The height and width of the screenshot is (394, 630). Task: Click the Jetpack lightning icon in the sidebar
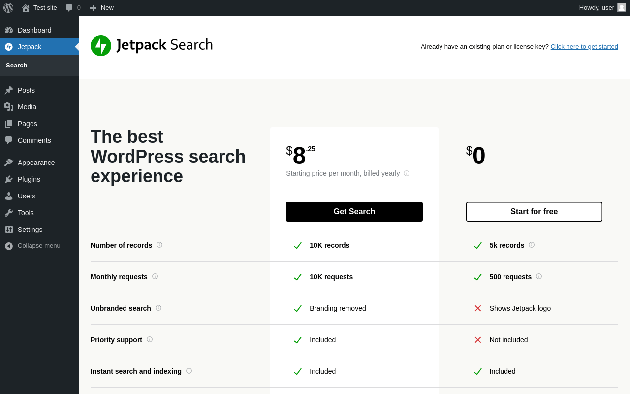point(9,47)
